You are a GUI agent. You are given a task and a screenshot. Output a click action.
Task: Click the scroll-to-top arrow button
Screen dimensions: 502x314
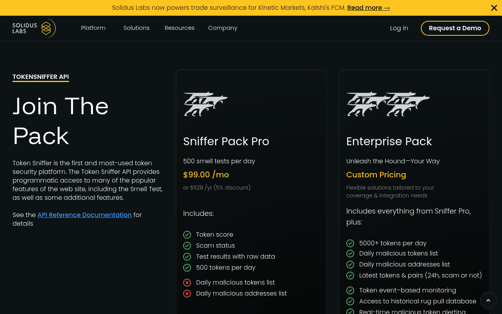pyautogui.click(x=488, y=300)
